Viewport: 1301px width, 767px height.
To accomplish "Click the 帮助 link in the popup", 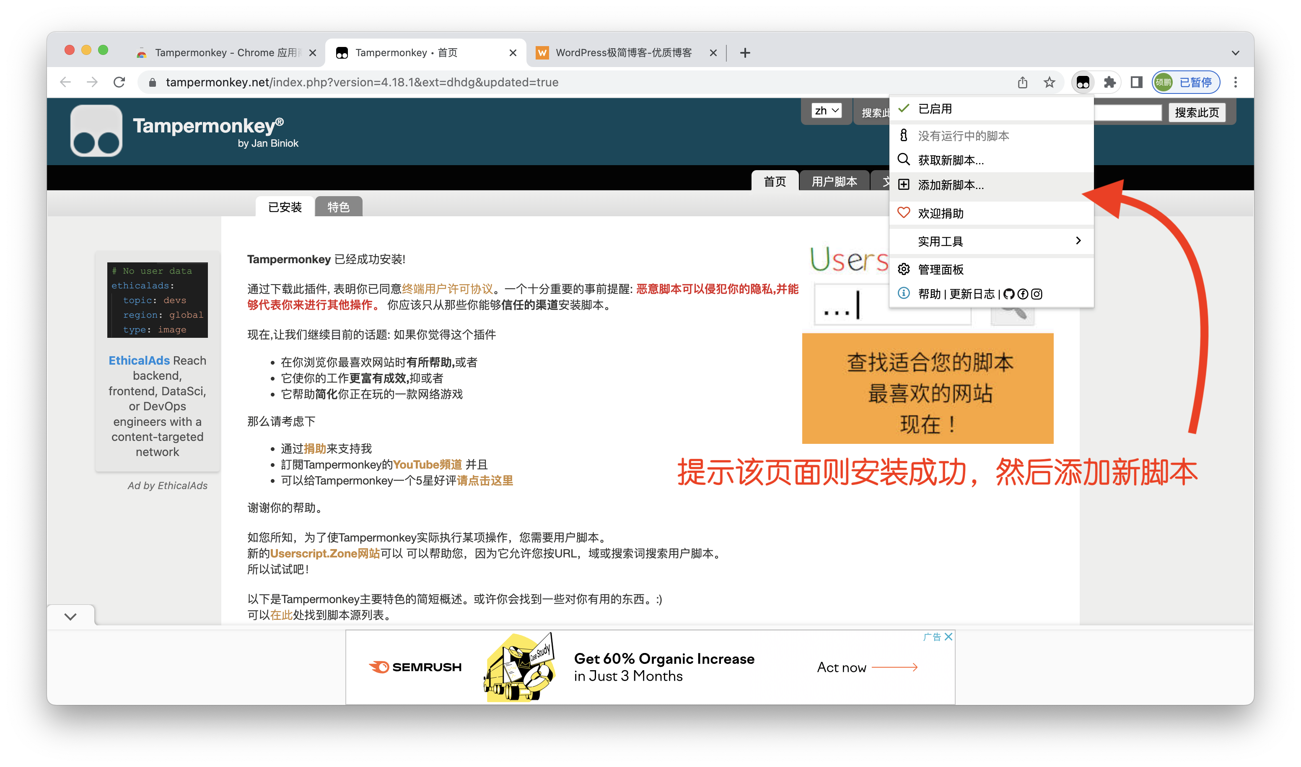I will pos(929,294).
